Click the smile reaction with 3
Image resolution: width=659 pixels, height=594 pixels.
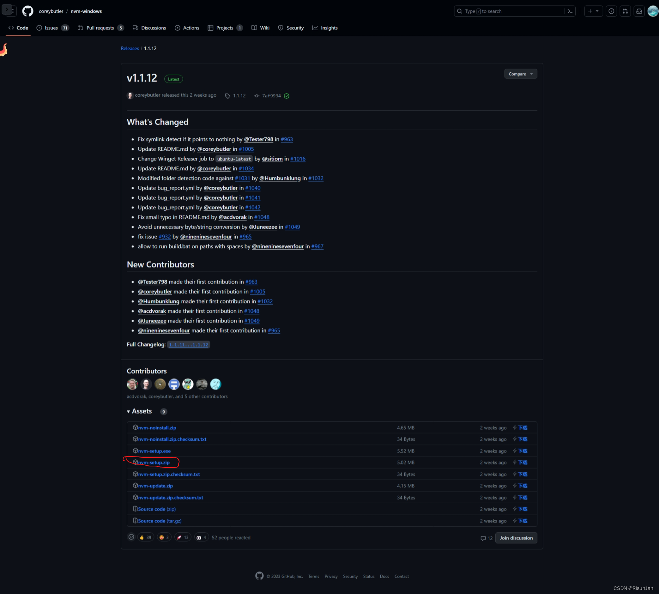point(164,538)
